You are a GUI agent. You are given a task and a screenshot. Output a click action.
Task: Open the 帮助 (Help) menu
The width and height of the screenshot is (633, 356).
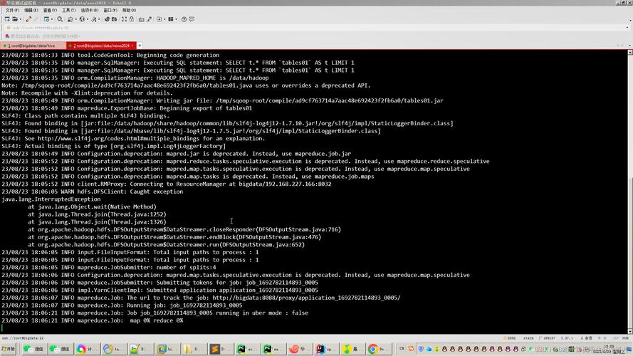tap(129, 10)
